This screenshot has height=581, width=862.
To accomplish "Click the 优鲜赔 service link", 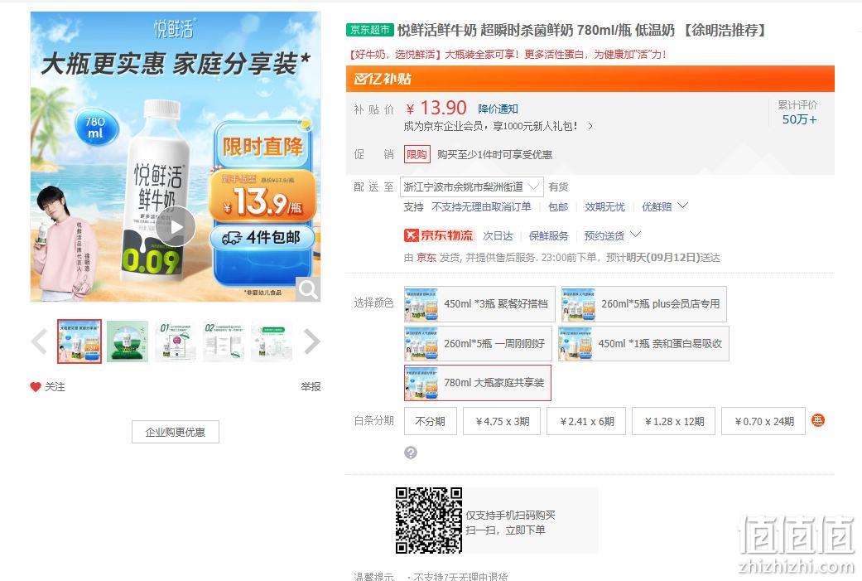I will click(657, 207).
